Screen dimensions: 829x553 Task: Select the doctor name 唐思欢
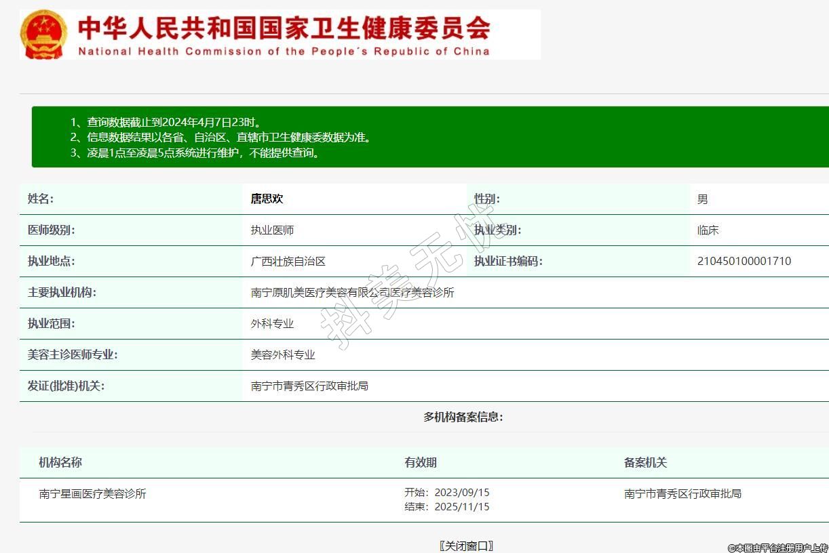[267, 199]
